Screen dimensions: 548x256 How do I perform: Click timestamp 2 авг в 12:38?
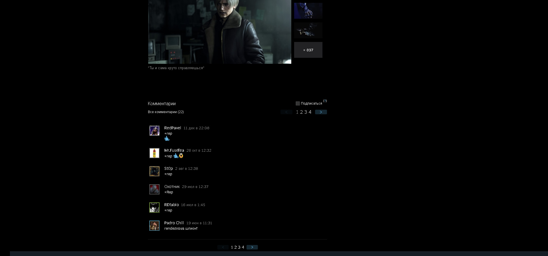(x=186, y=169)
